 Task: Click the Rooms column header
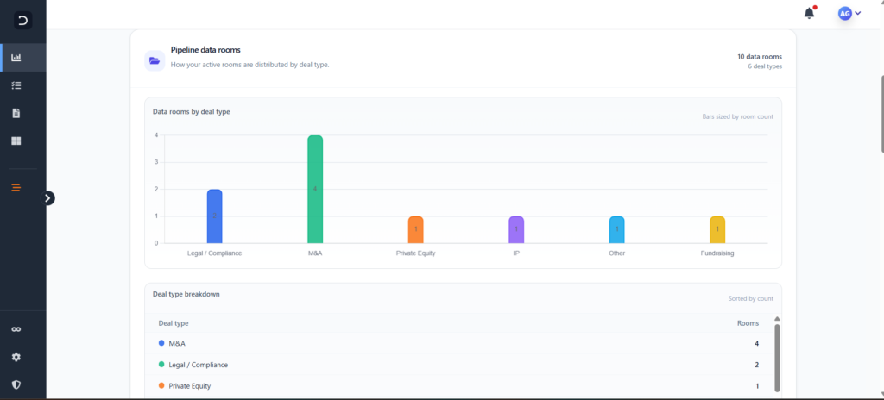pyautogui.click(x=748, y=323)
